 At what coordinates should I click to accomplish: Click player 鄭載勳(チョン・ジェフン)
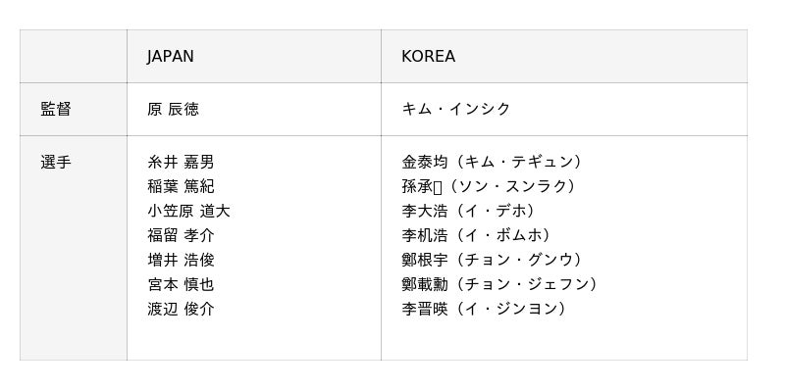click(500, 284)
